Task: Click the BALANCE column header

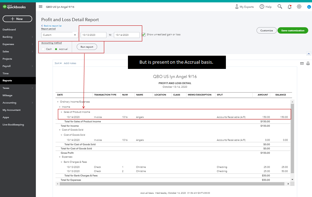Action: (281, 95)
